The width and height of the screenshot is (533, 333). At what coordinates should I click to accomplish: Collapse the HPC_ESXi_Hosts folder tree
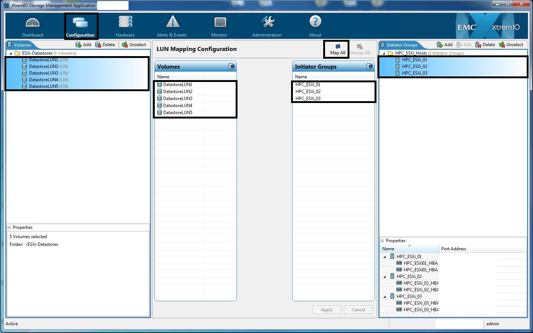(x=384, y=54)
